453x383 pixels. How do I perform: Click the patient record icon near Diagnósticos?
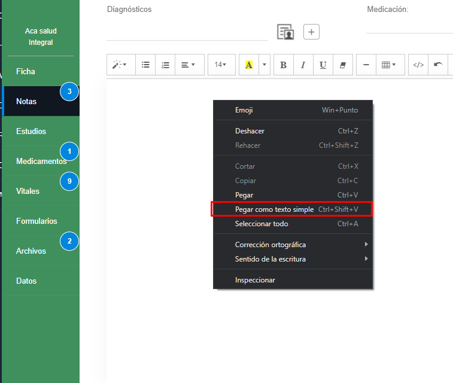[285, 32]
